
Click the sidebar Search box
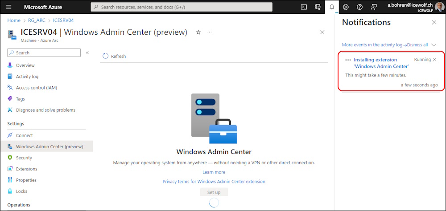pyautogui.click(x=44, y=53)
